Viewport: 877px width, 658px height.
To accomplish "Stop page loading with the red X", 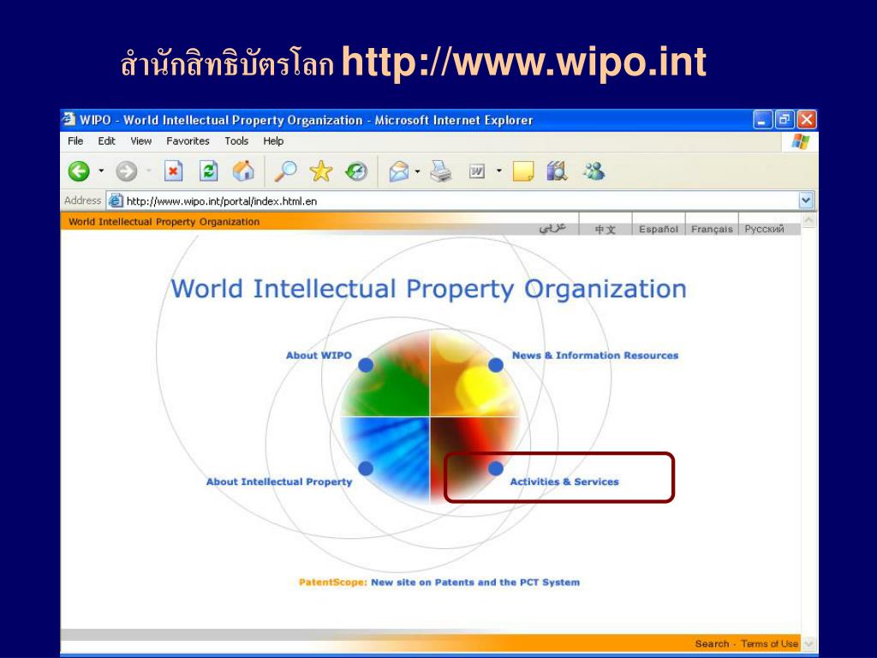I will coord(173,171).
